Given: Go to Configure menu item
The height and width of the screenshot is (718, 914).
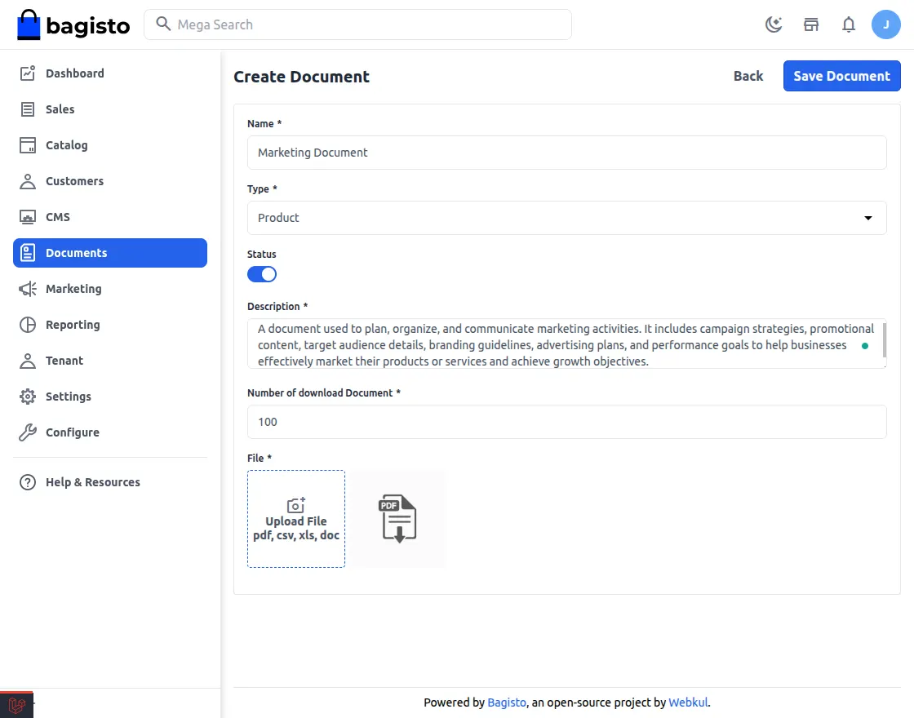Looking at the screenshot, I should pos(110,432).
